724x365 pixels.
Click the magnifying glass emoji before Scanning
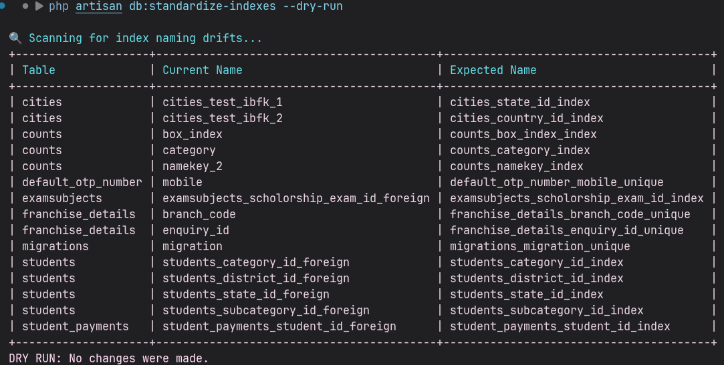coord(15,38)
